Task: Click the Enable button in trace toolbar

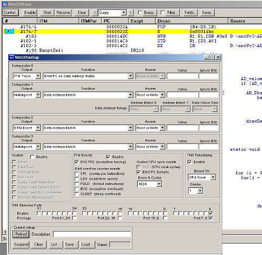Action: click(30, 13)
